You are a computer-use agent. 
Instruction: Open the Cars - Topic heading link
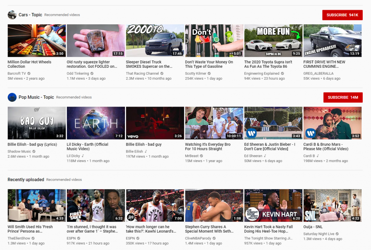(x=30, y=14)
